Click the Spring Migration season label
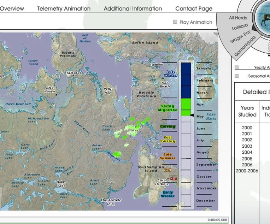 pyautogui.click(x=168, y=108)
